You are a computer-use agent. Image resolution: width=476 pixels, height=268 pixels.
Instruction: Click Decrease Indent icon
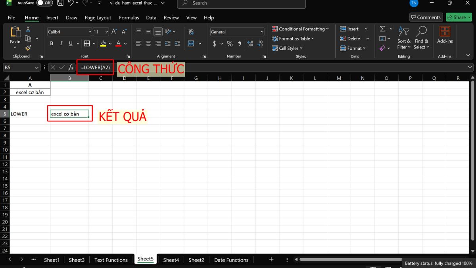point(168,44)
